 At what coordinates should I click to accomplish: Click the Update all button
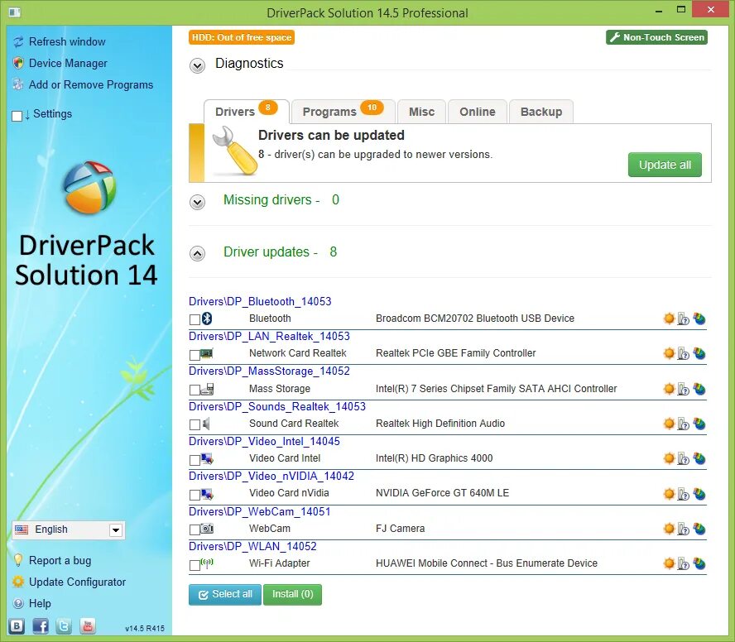pos(665,165)
